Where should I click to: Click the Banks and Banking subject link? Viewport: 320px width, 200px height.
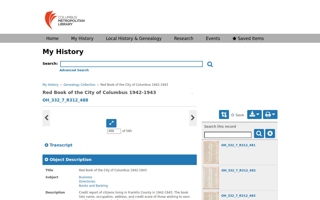tap(93, 186)
